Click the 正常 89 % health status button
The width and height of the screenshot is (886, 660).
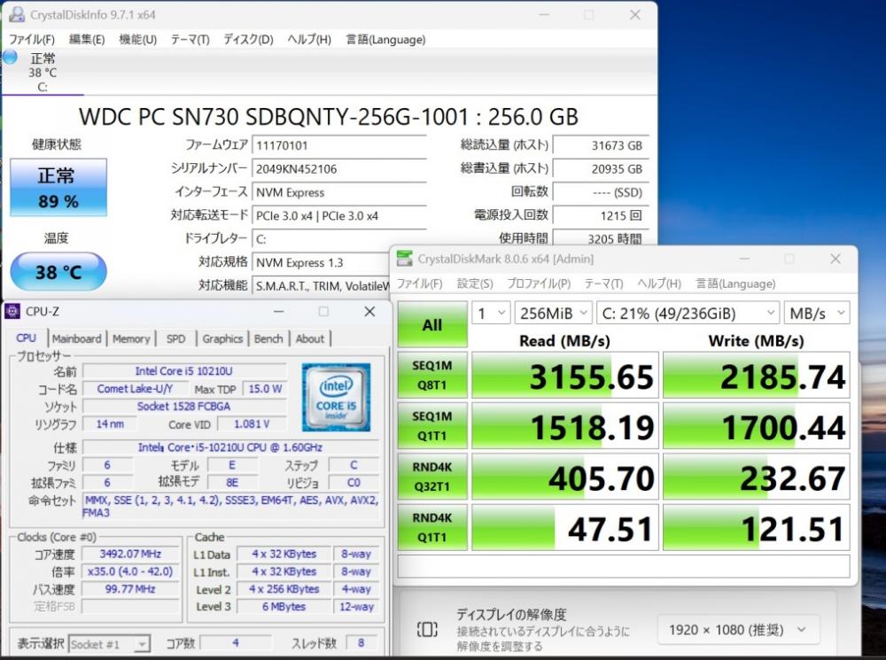[58, 188]
